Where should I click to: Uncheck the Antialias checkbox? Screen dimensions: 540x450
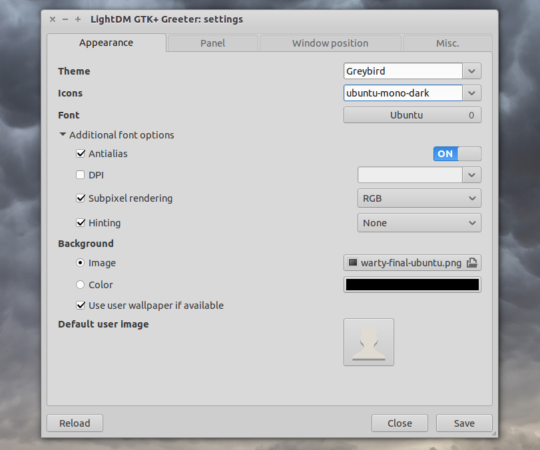tap(81, 153)
